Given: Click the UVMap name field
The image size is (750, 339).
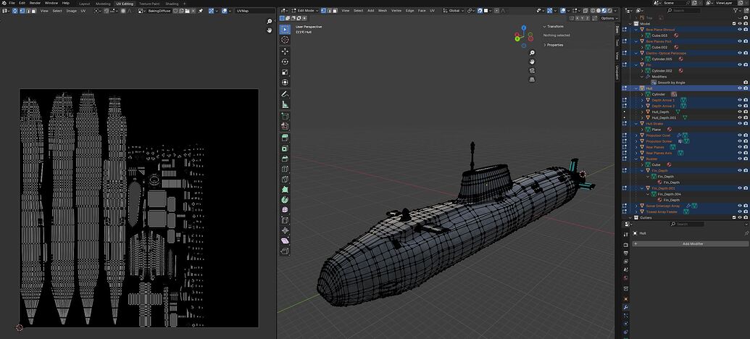Looking at the screenshot, I should coord(254,11).
